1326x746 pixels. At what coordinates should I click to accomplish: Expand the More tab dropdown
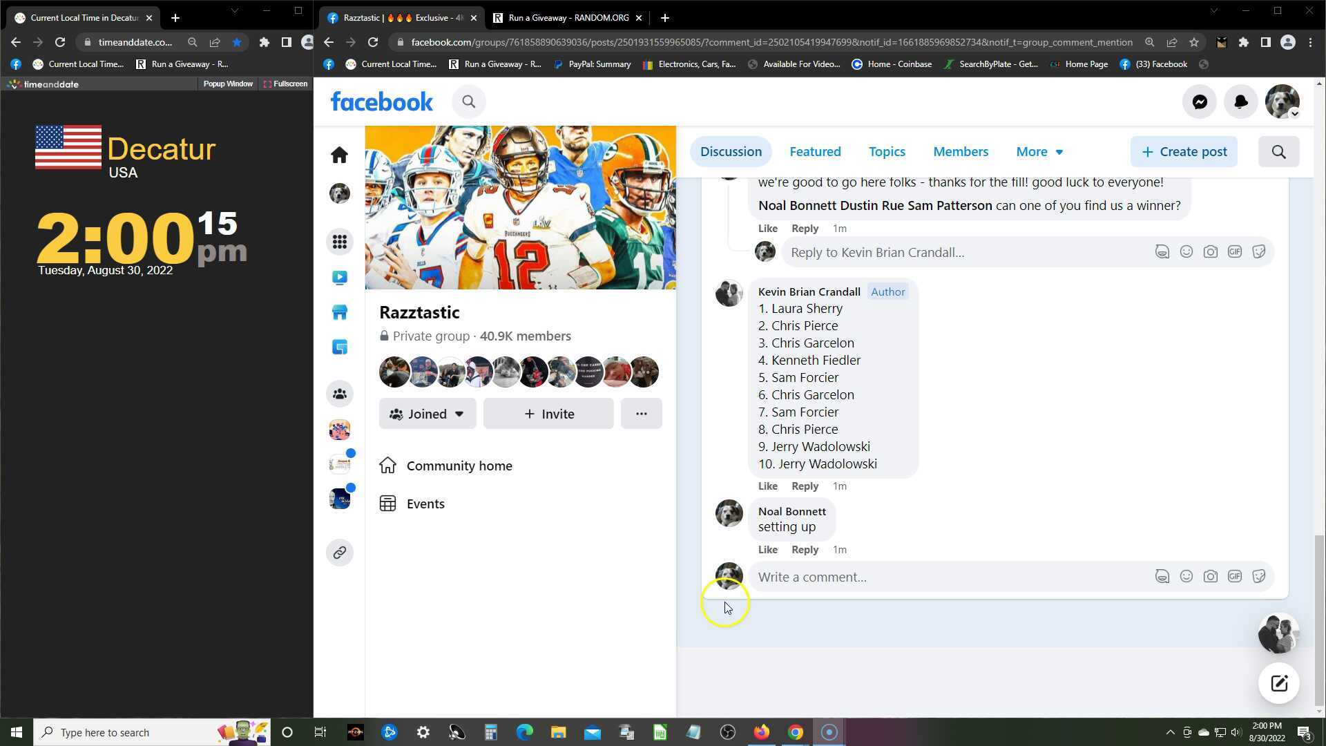(x=1039, y=152)
